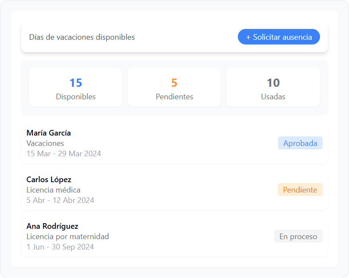Click the orange number 5 count
349x278 pixels.
pyautogui.click(x=174, y=83)
